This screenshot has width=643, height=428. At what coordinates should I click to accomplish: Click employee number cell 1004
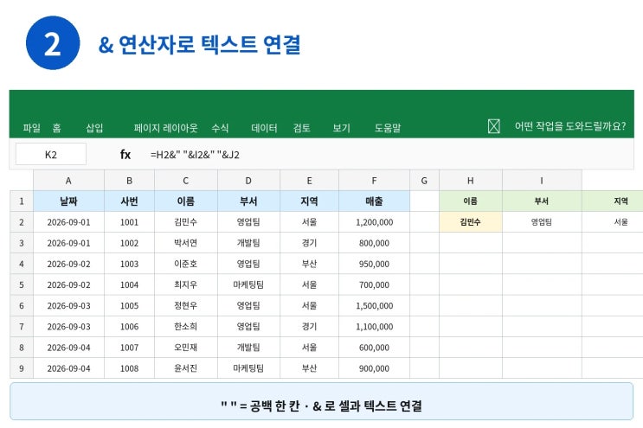coord(129,284)
